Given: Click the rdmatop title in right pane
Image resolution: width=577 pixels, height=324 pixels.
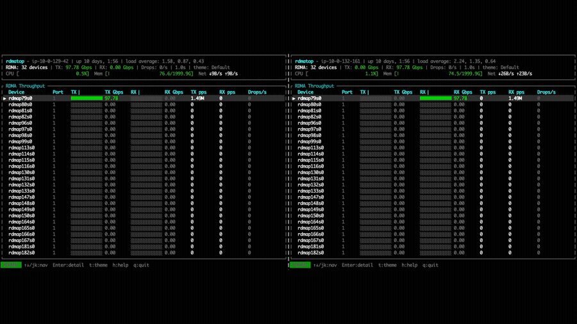Looking at the screenshot, I should point(305,61).
